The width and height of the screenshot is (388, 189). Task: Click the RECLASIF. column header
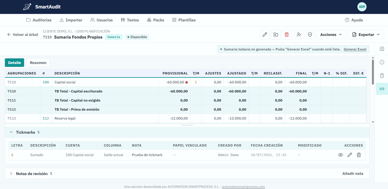coord(273,73)
